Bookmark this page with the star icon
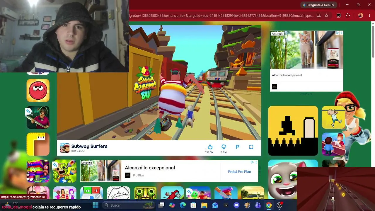Image resolution: width=375 pixels, height=211 pixels. (326, 16)
